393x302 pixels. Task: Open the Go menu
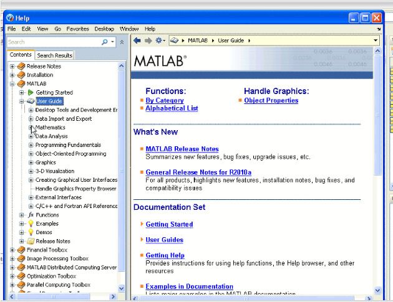click(x=57, y=29)
